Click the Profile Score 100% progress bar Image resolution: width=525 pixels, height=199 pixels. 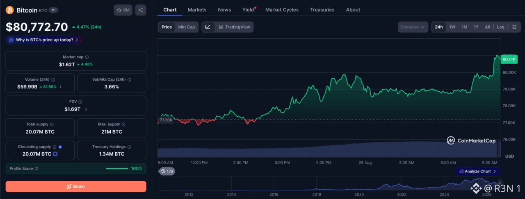117,169
